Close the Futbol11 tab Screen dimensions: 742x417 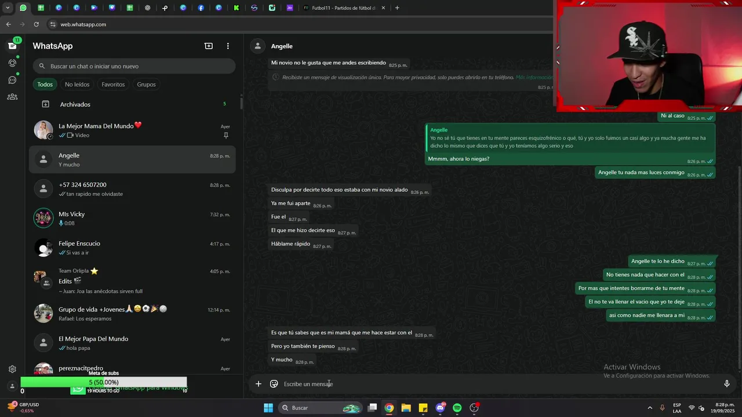(383, 8)
